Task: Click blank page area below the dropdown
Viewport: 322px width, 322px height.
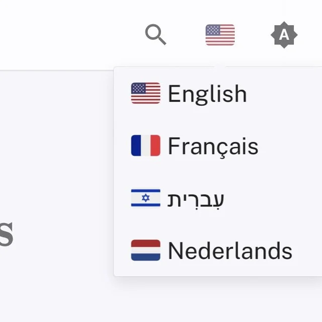Action: click(201, 301)
